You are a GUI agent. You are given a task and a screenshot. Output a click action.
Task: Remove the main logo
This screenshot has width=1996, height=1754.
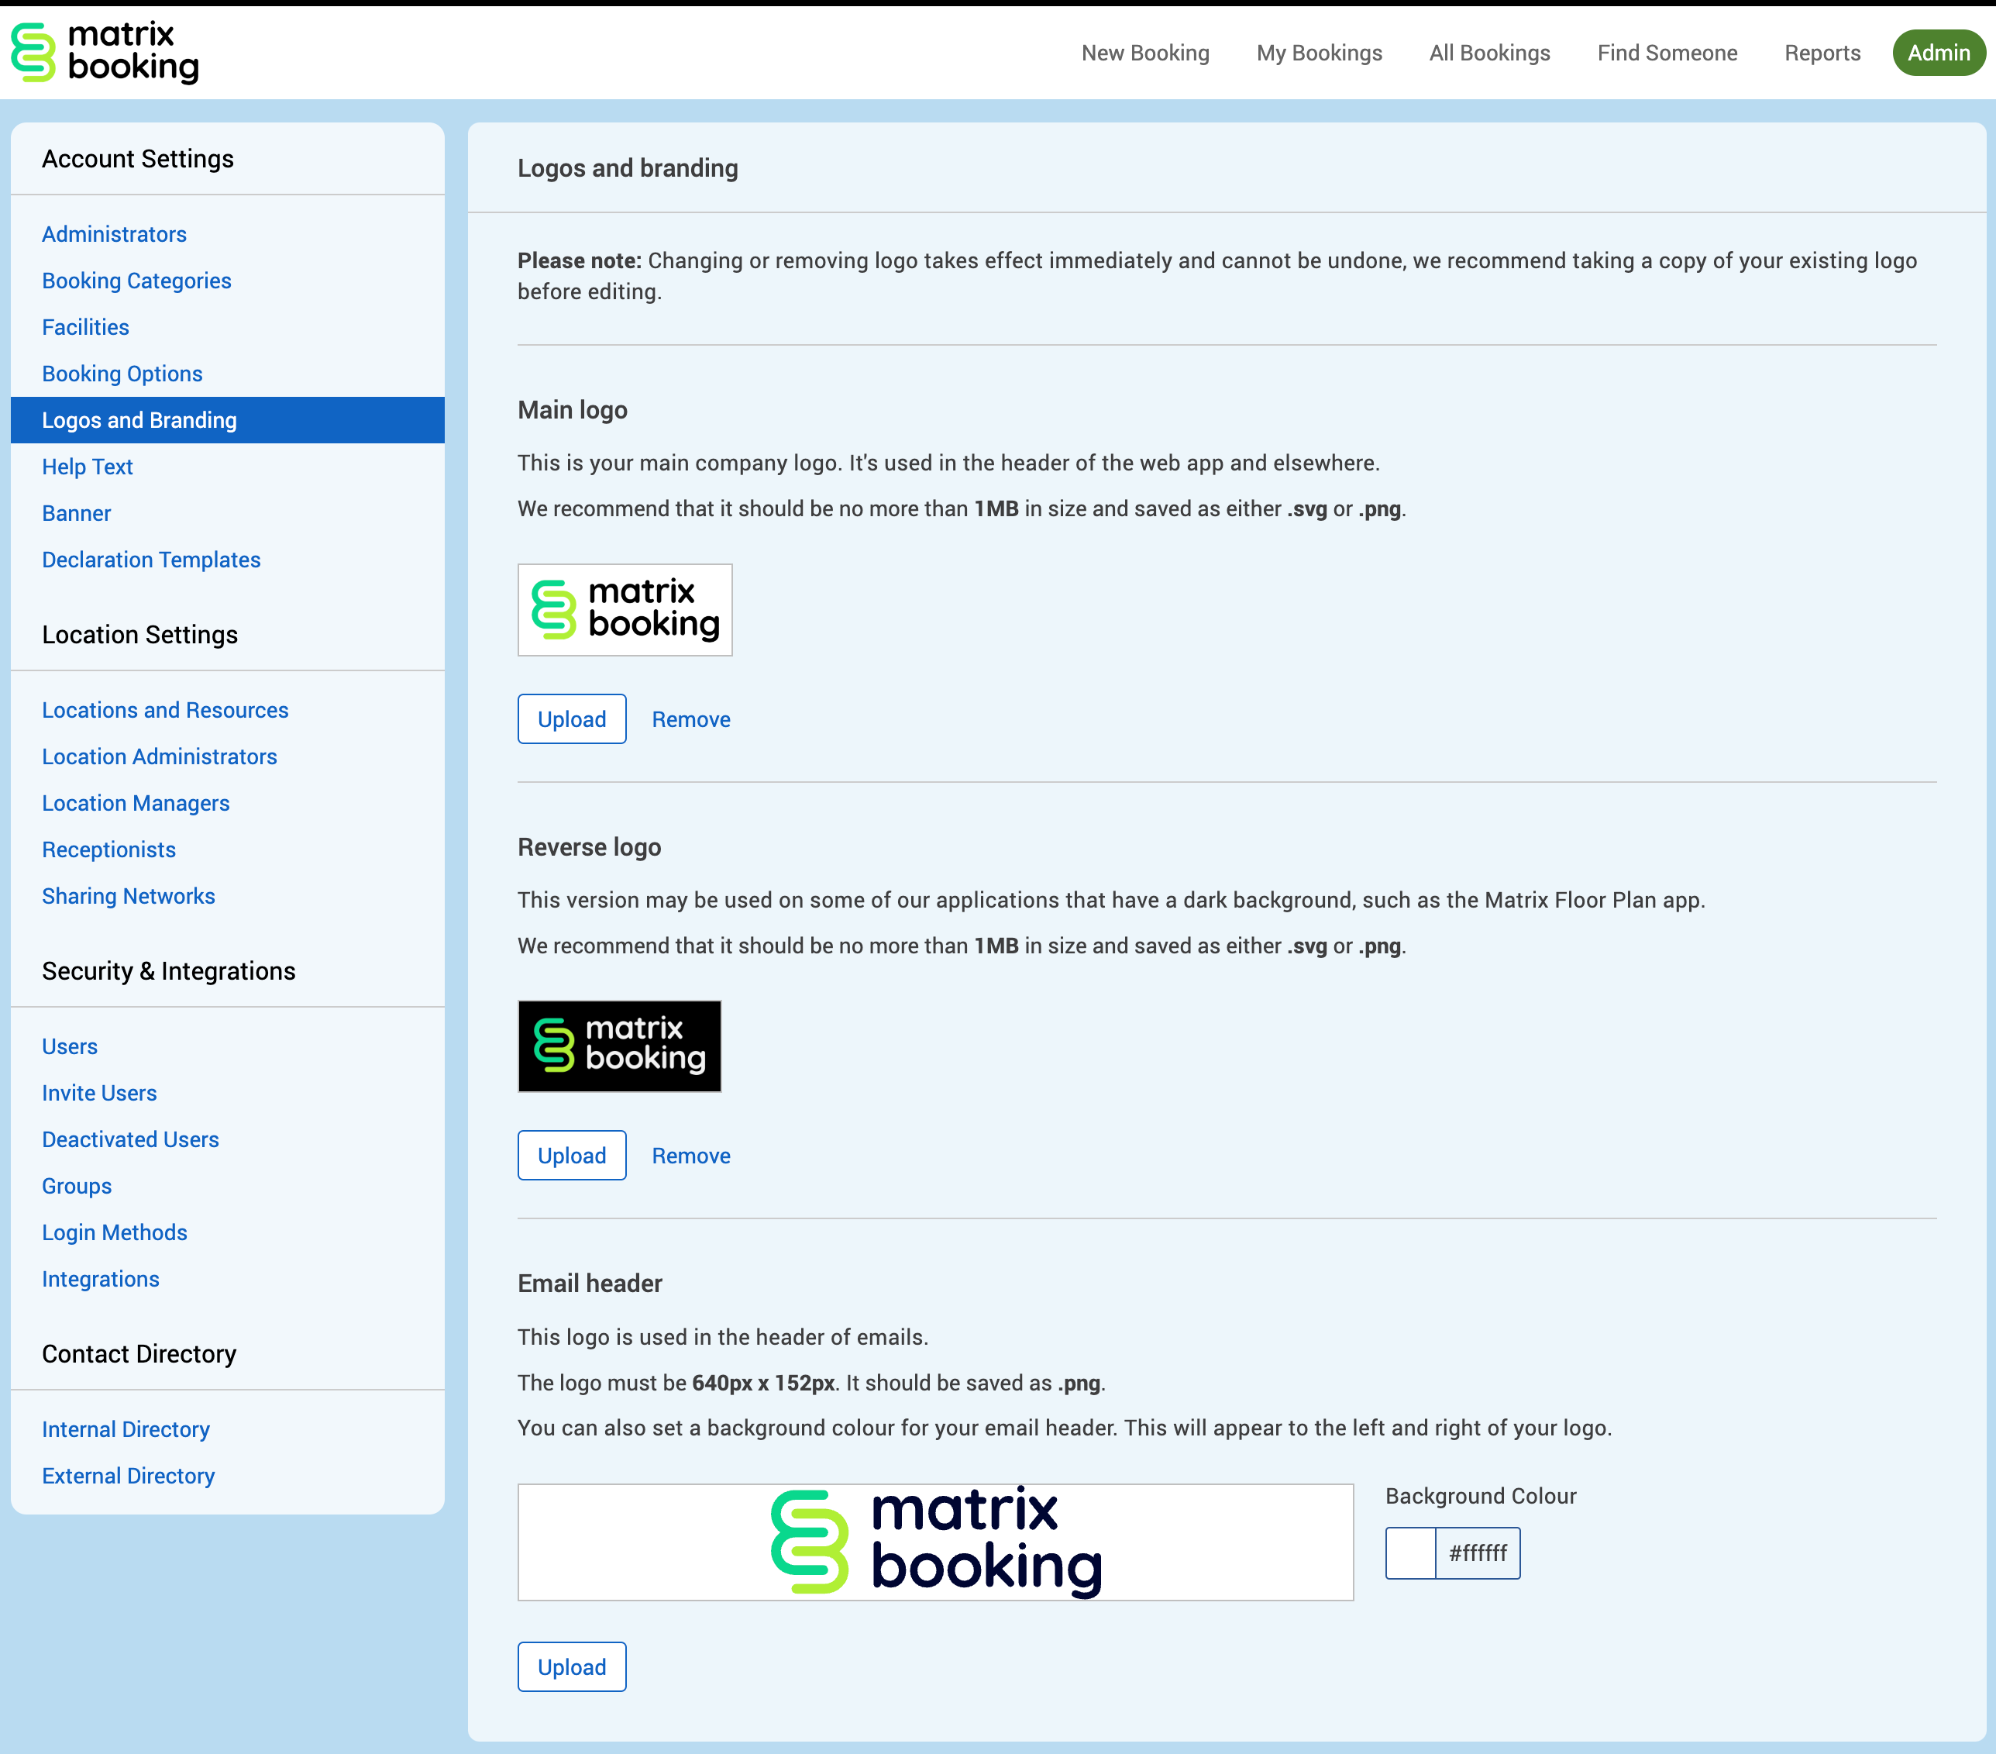[x=690, y=718]
